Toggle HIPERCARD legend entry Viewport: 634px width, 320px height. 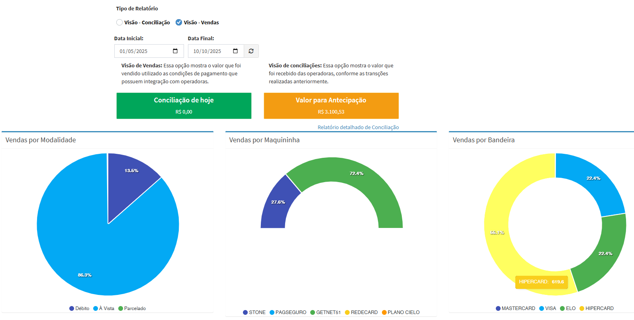point(596,308)
